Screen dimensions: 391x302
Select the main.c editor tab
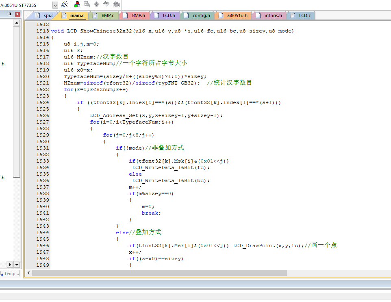74,15
